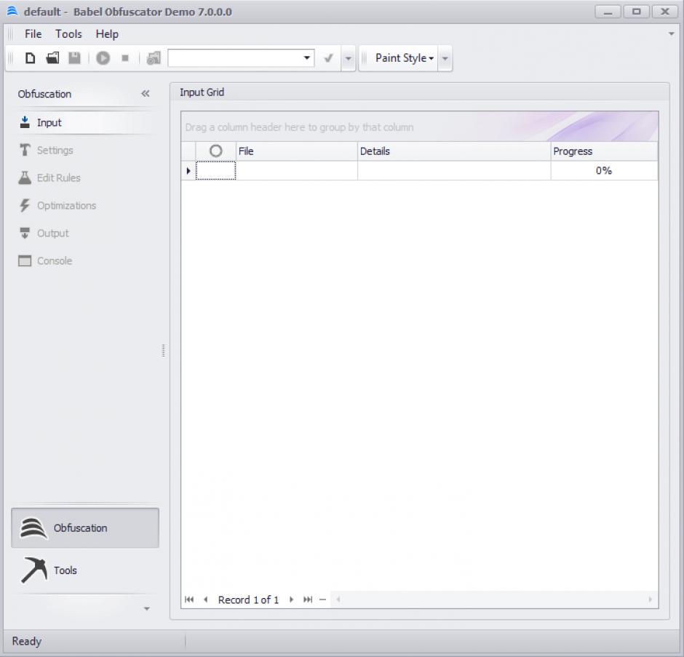Click the focused status cell in first row
Image resolution: width=684 pixels, height=657 pixels.
coord(216,170)
